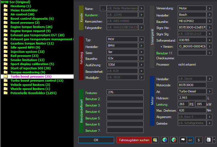Click the double-chevron collapse button
The width and height of the screenshot is (217, 147).
coord(190,140)
